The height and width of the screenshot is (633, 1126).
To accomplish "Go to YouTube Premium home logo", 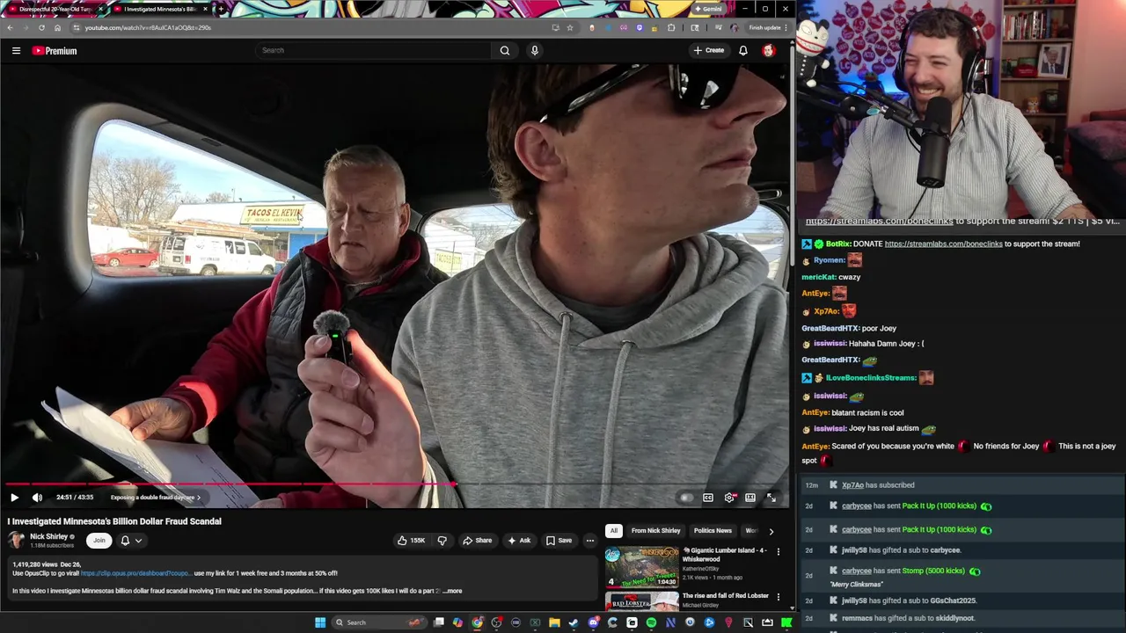I will coord(55,51).
